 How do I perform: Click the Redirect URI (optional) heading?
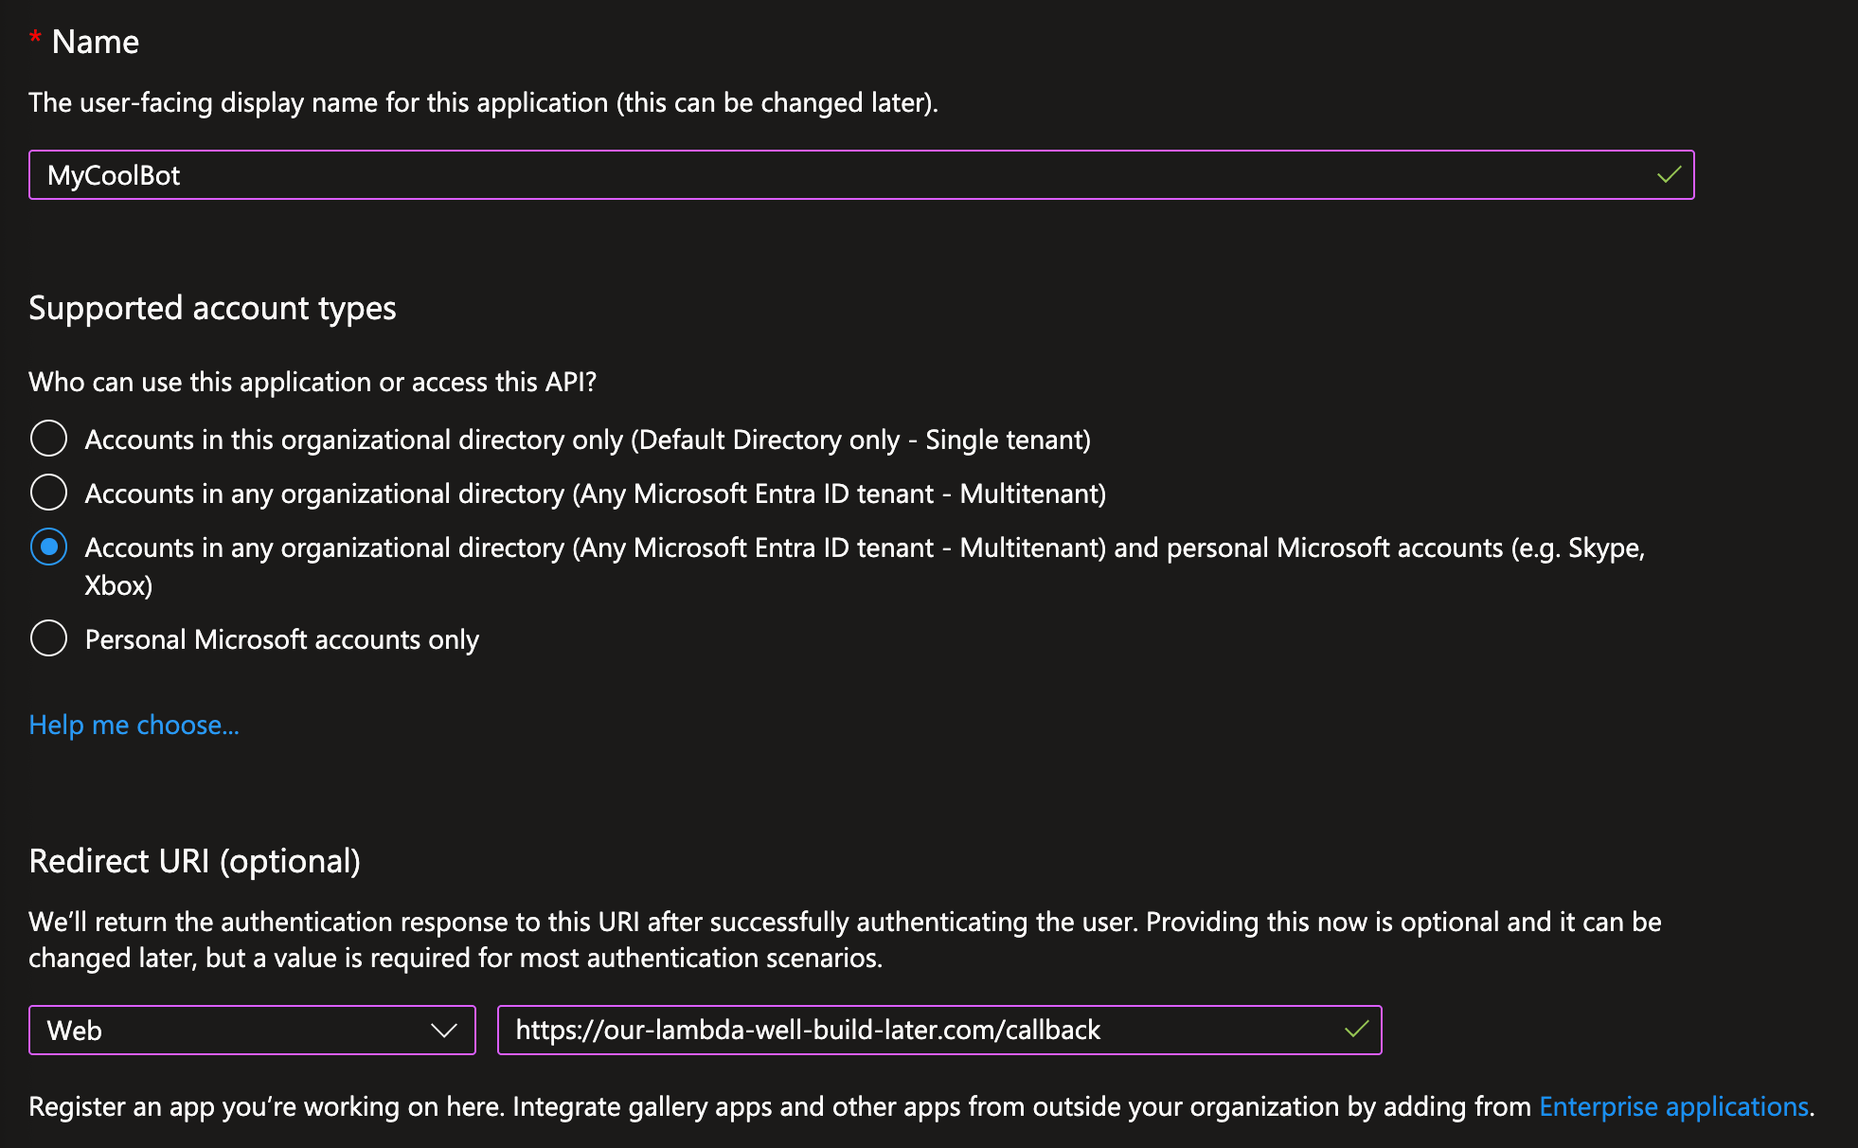coord(195,862)
